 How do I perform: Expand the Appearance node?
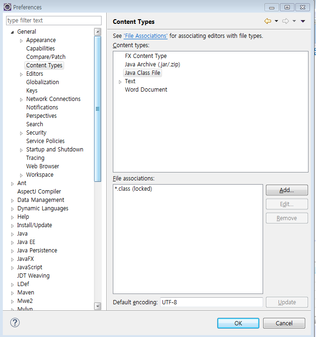[21, 41]
